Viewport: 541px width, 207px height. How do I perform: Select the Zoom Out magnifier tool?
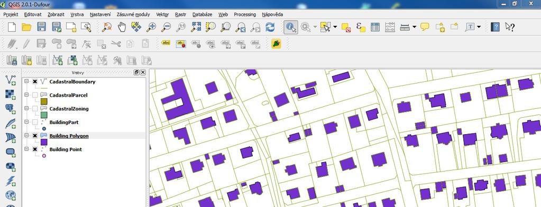(166, 27)
